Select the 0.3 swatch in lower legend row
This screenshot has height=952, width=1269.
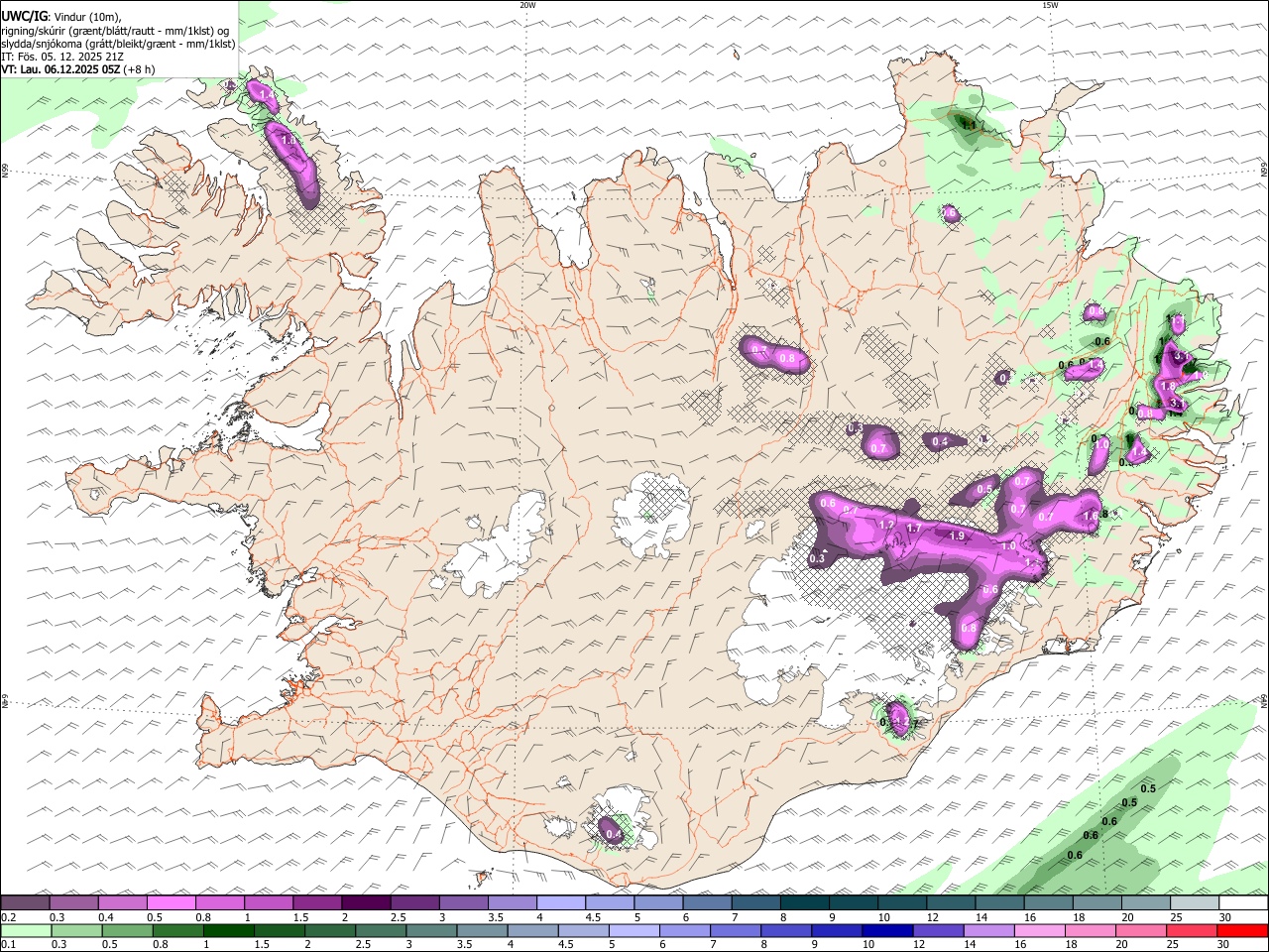(76, 930)
